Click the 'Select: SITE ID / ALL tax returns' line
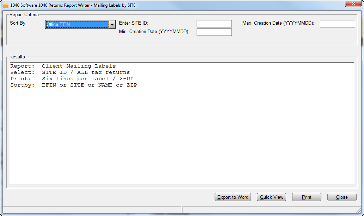 pos(70,72)
